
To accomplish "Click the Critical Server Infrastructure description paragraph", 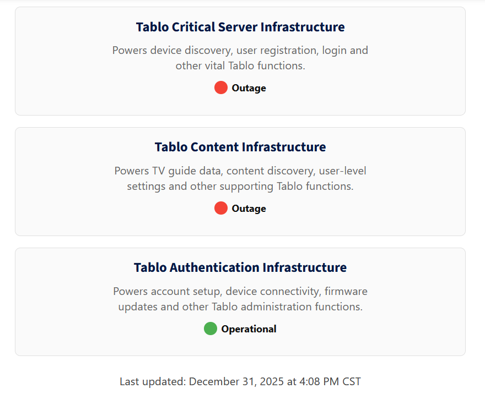I will point(240,58).
